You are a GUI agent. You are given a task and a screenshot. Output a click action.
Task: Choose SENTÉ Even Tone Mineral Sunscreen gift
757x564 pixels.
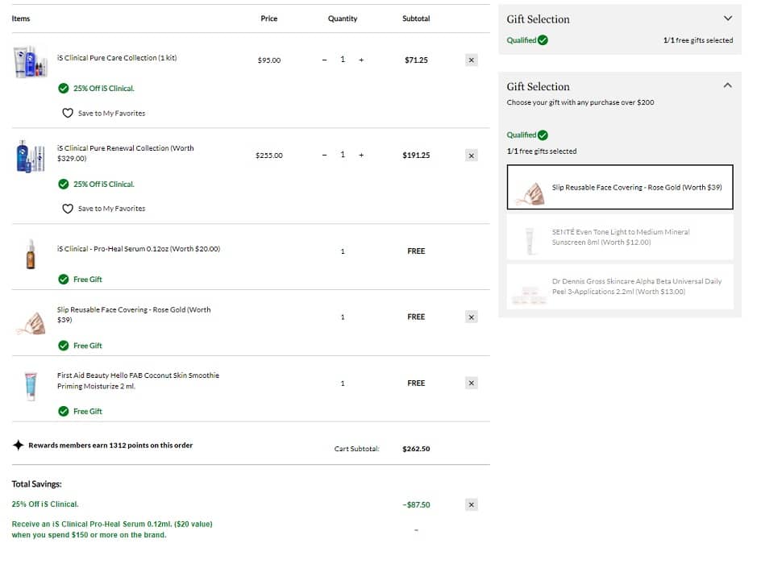tap(619, 237)
